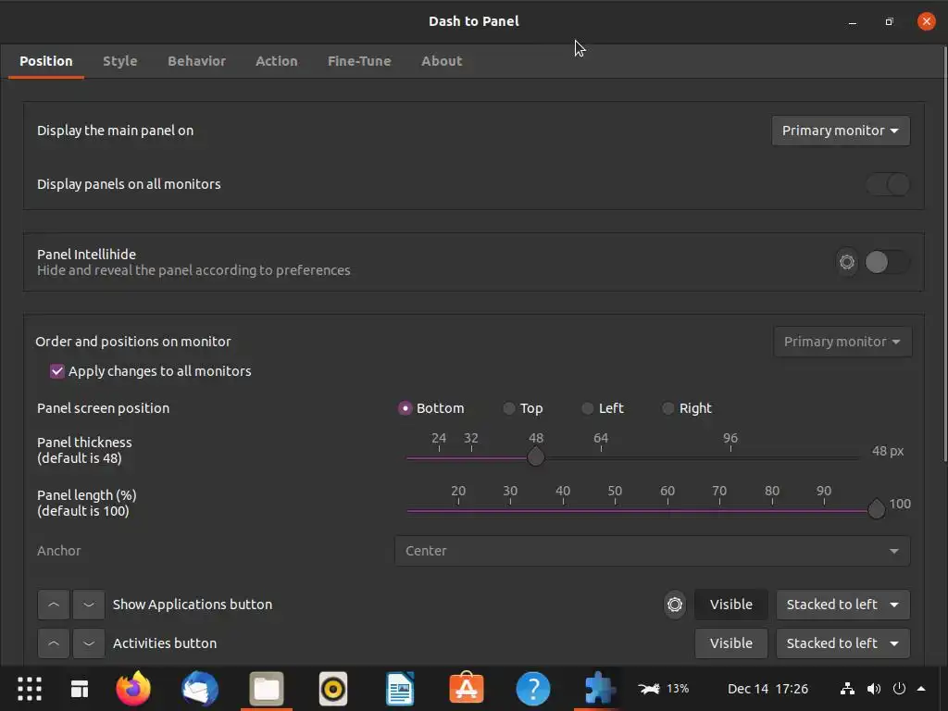
Task: Click the power icon in system tray
Action: pyautogui.click(x=899, y=689)
